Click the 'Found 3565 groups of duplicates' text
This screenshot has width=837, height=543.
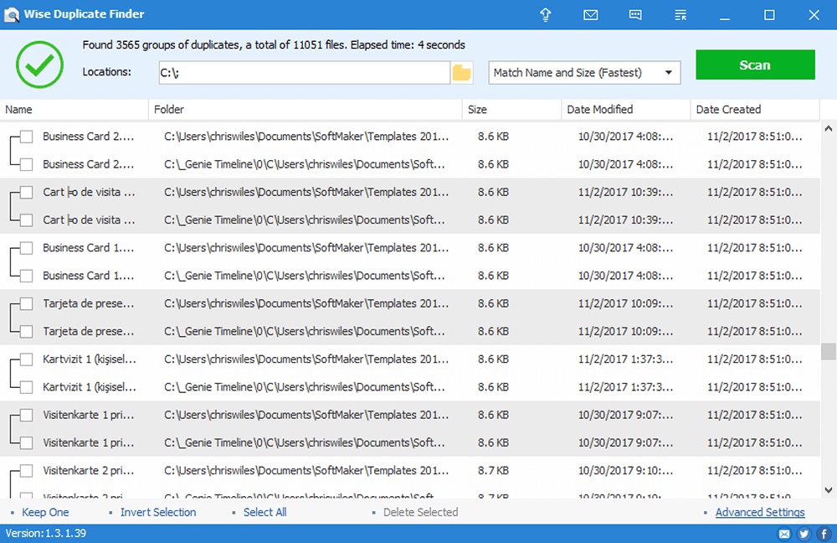coord(274,45)
